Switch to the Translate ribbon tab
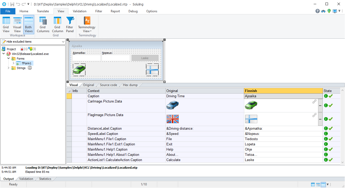Image resolution: width=345 pixels, height=188 pixels. (x=43, y=11)
